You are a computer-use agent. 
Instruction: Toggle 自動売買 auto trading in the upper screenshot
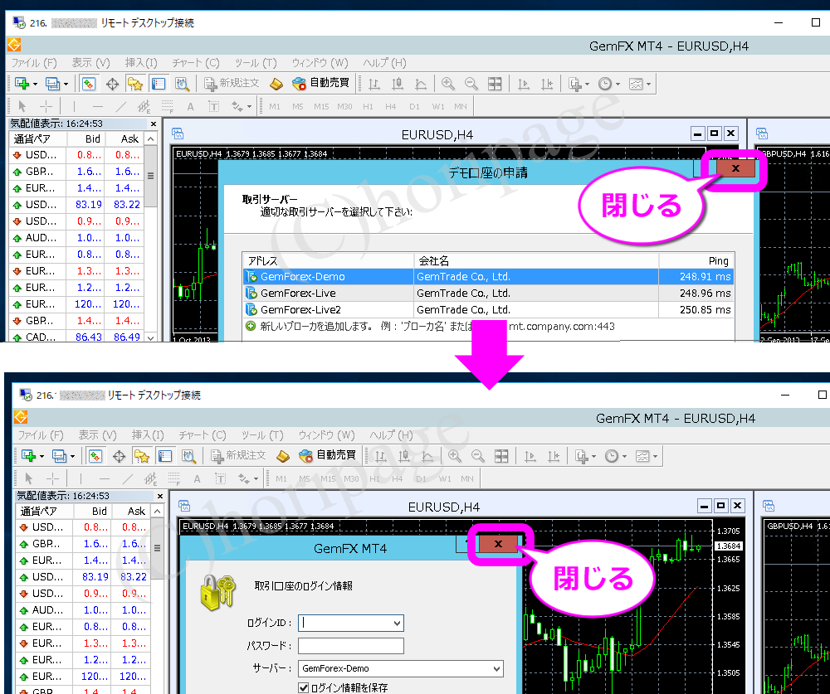[x=321, y=83]
